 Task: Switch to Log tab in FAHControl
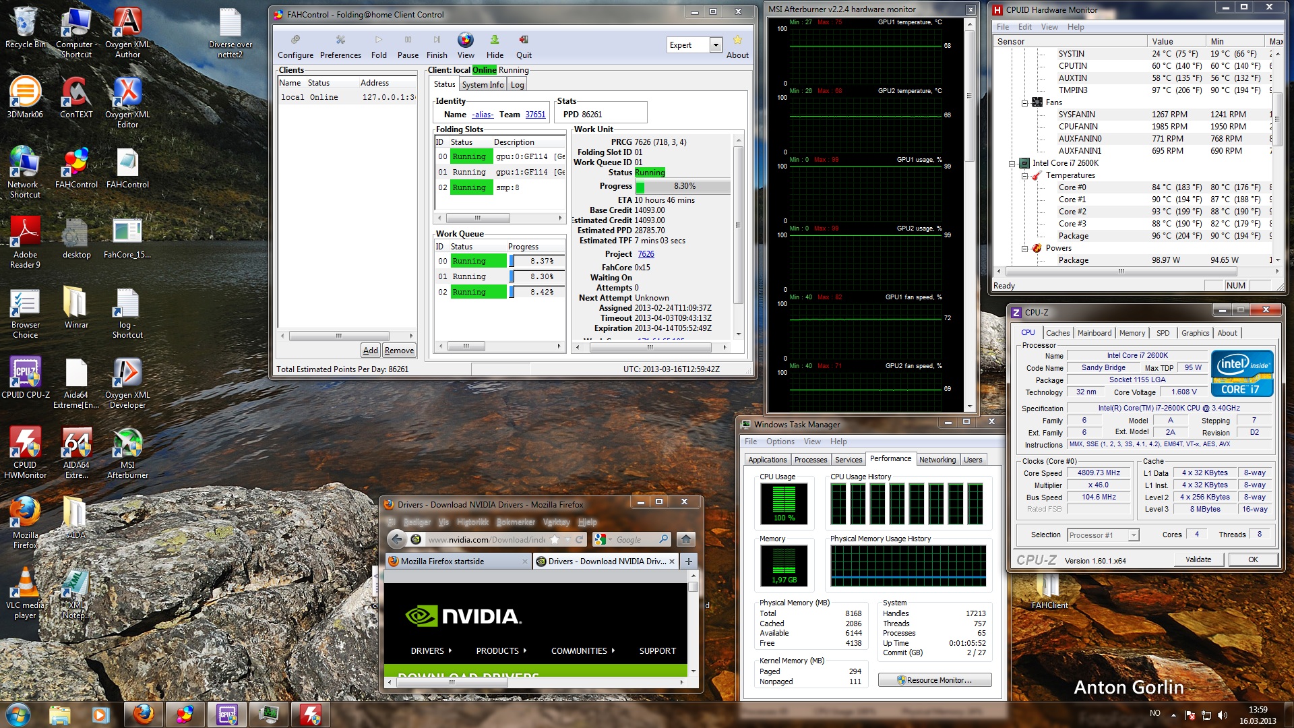point(517,84)
